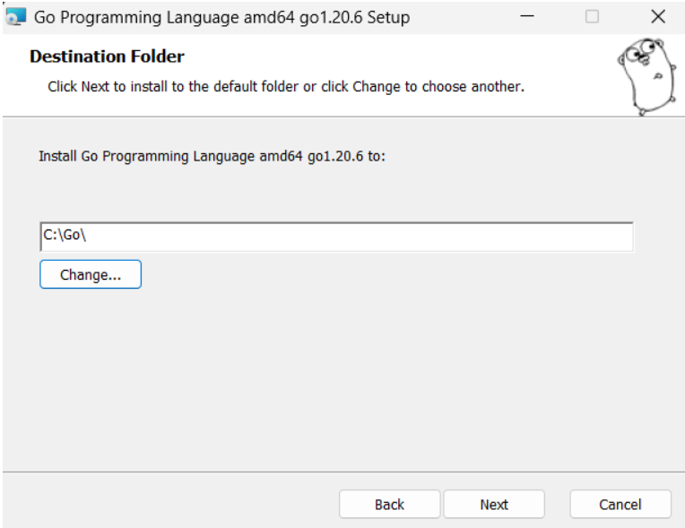Viewport: 685px width, 528px height.
Task: Close the Setup window
Action: point(658,17)
